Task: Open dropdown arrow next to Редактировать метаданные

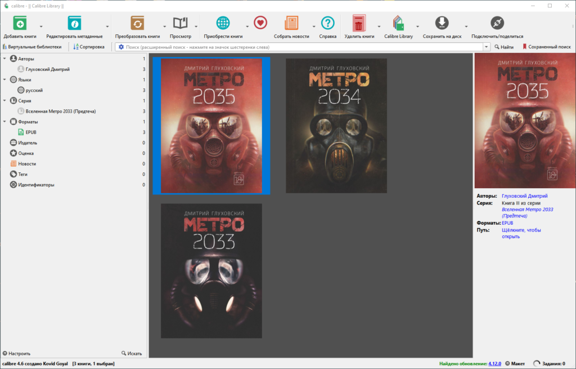Action: [107, 26]
